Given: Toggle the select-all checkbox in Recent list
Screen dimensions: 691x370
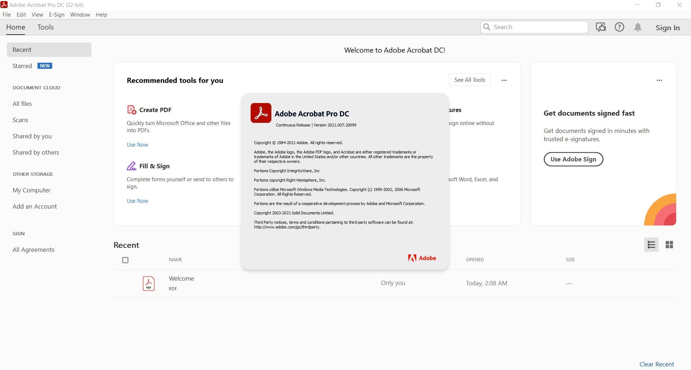Looking at the screenshot, I should pyautogui.click(x=125, y=260).
